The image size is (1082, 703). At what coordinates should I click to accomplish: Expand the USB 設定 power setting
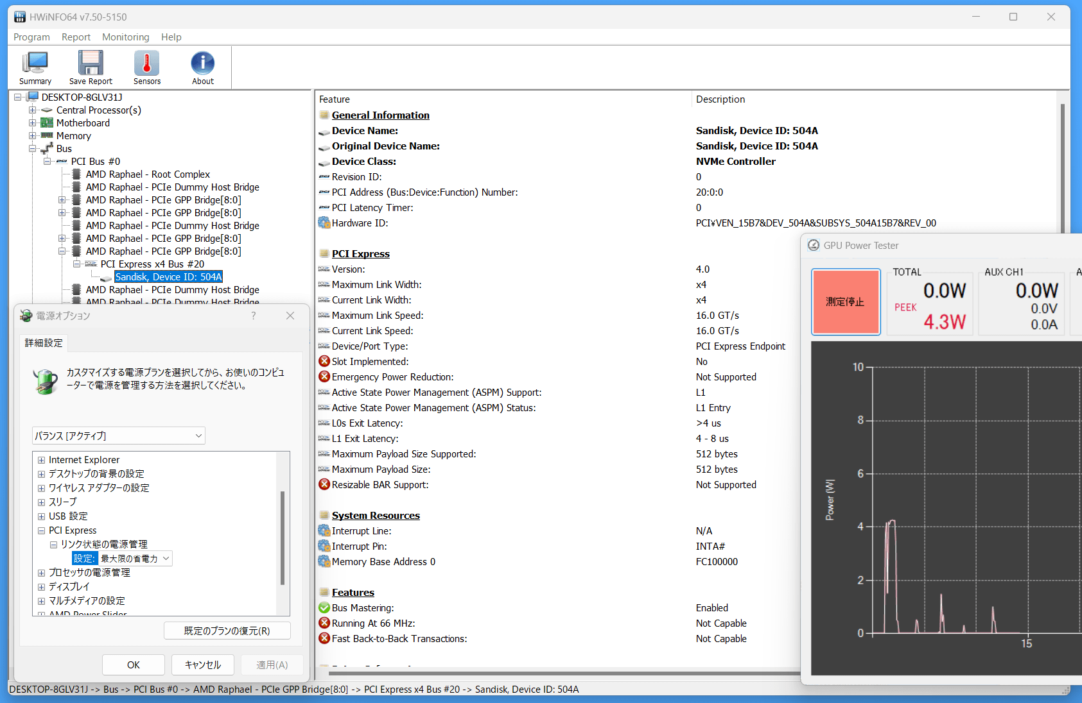[41, 516]
